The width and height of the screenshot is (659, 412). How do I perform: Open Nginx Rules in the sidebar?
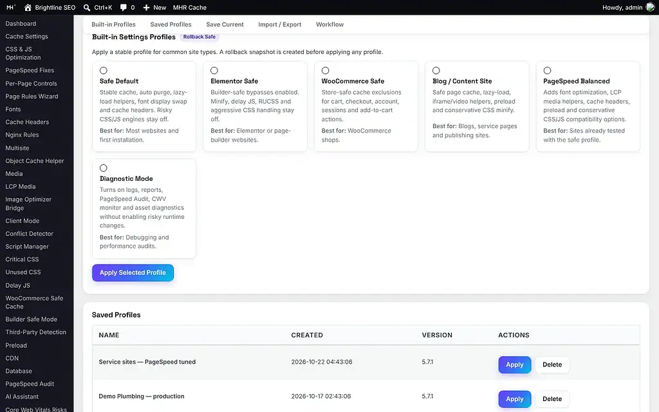pyautogui.click(x=22, y=135)
